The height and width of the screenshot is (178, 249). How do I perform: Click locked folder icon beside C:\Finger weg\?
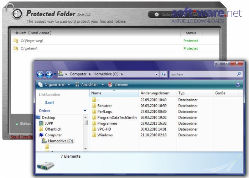(16, 41)
